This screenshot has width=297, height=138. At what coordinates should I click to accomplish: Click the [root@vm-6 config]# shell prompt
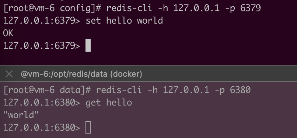(x=52, y=8)
